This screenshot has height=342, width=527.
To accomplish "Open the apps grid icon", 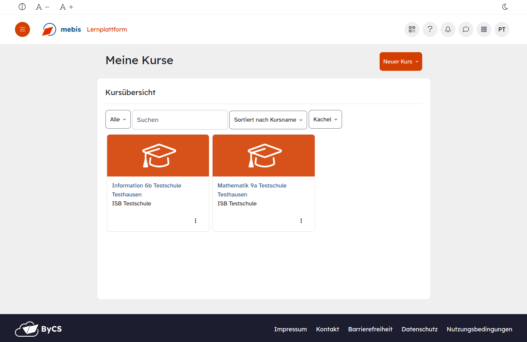I will click(x=484, y=29).
